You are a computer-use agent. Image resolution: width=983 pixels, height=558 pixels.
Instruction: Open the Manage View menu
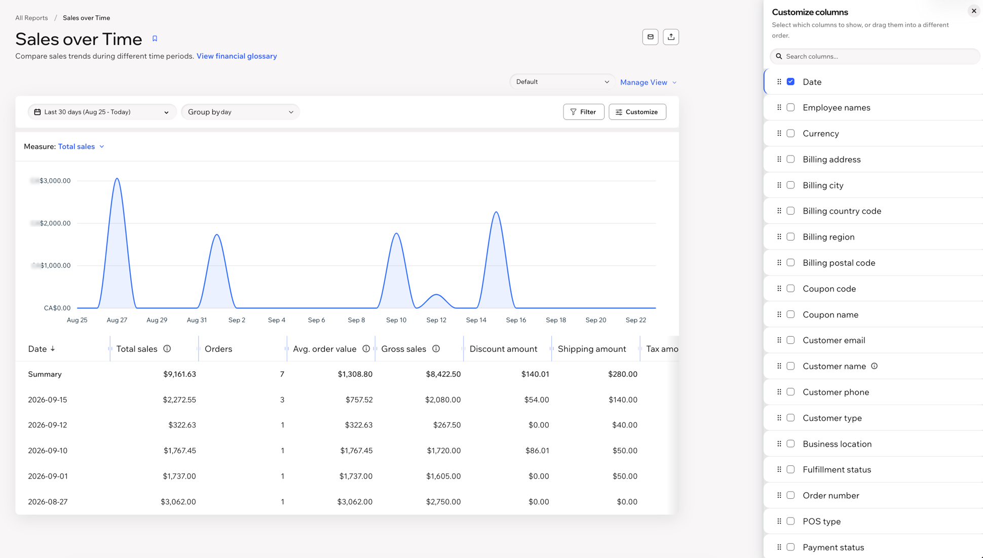pyautogui.click(x=648, y=82)
